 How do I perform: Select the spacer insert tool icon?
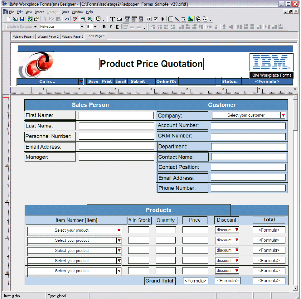[x=184, y=19]
